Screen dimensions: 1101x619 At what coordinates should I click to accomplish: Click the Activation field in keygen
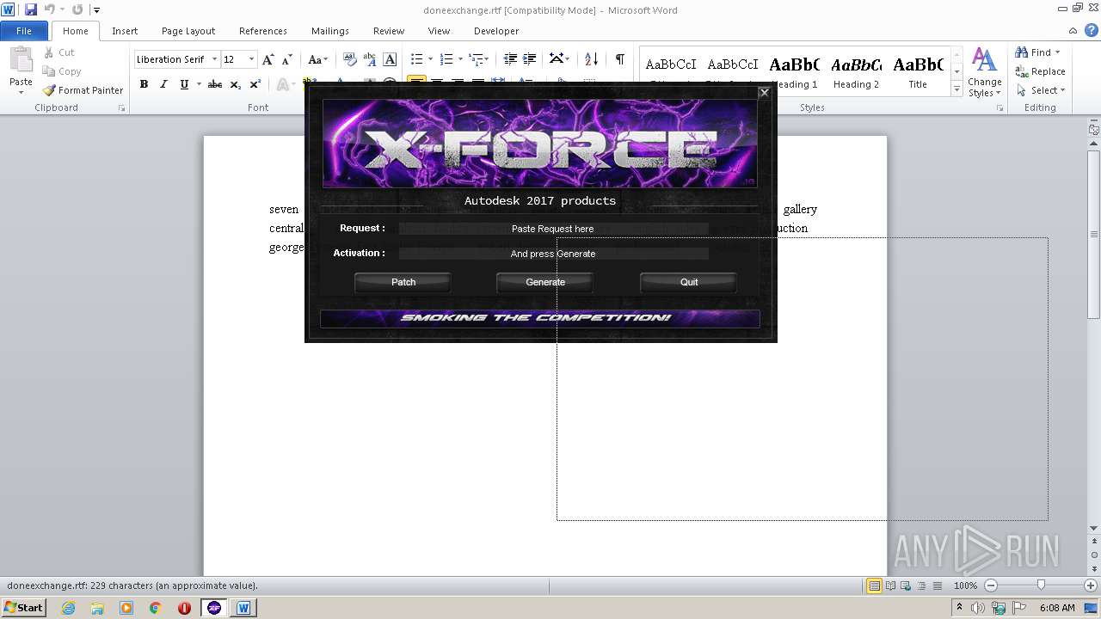(553, 254)
